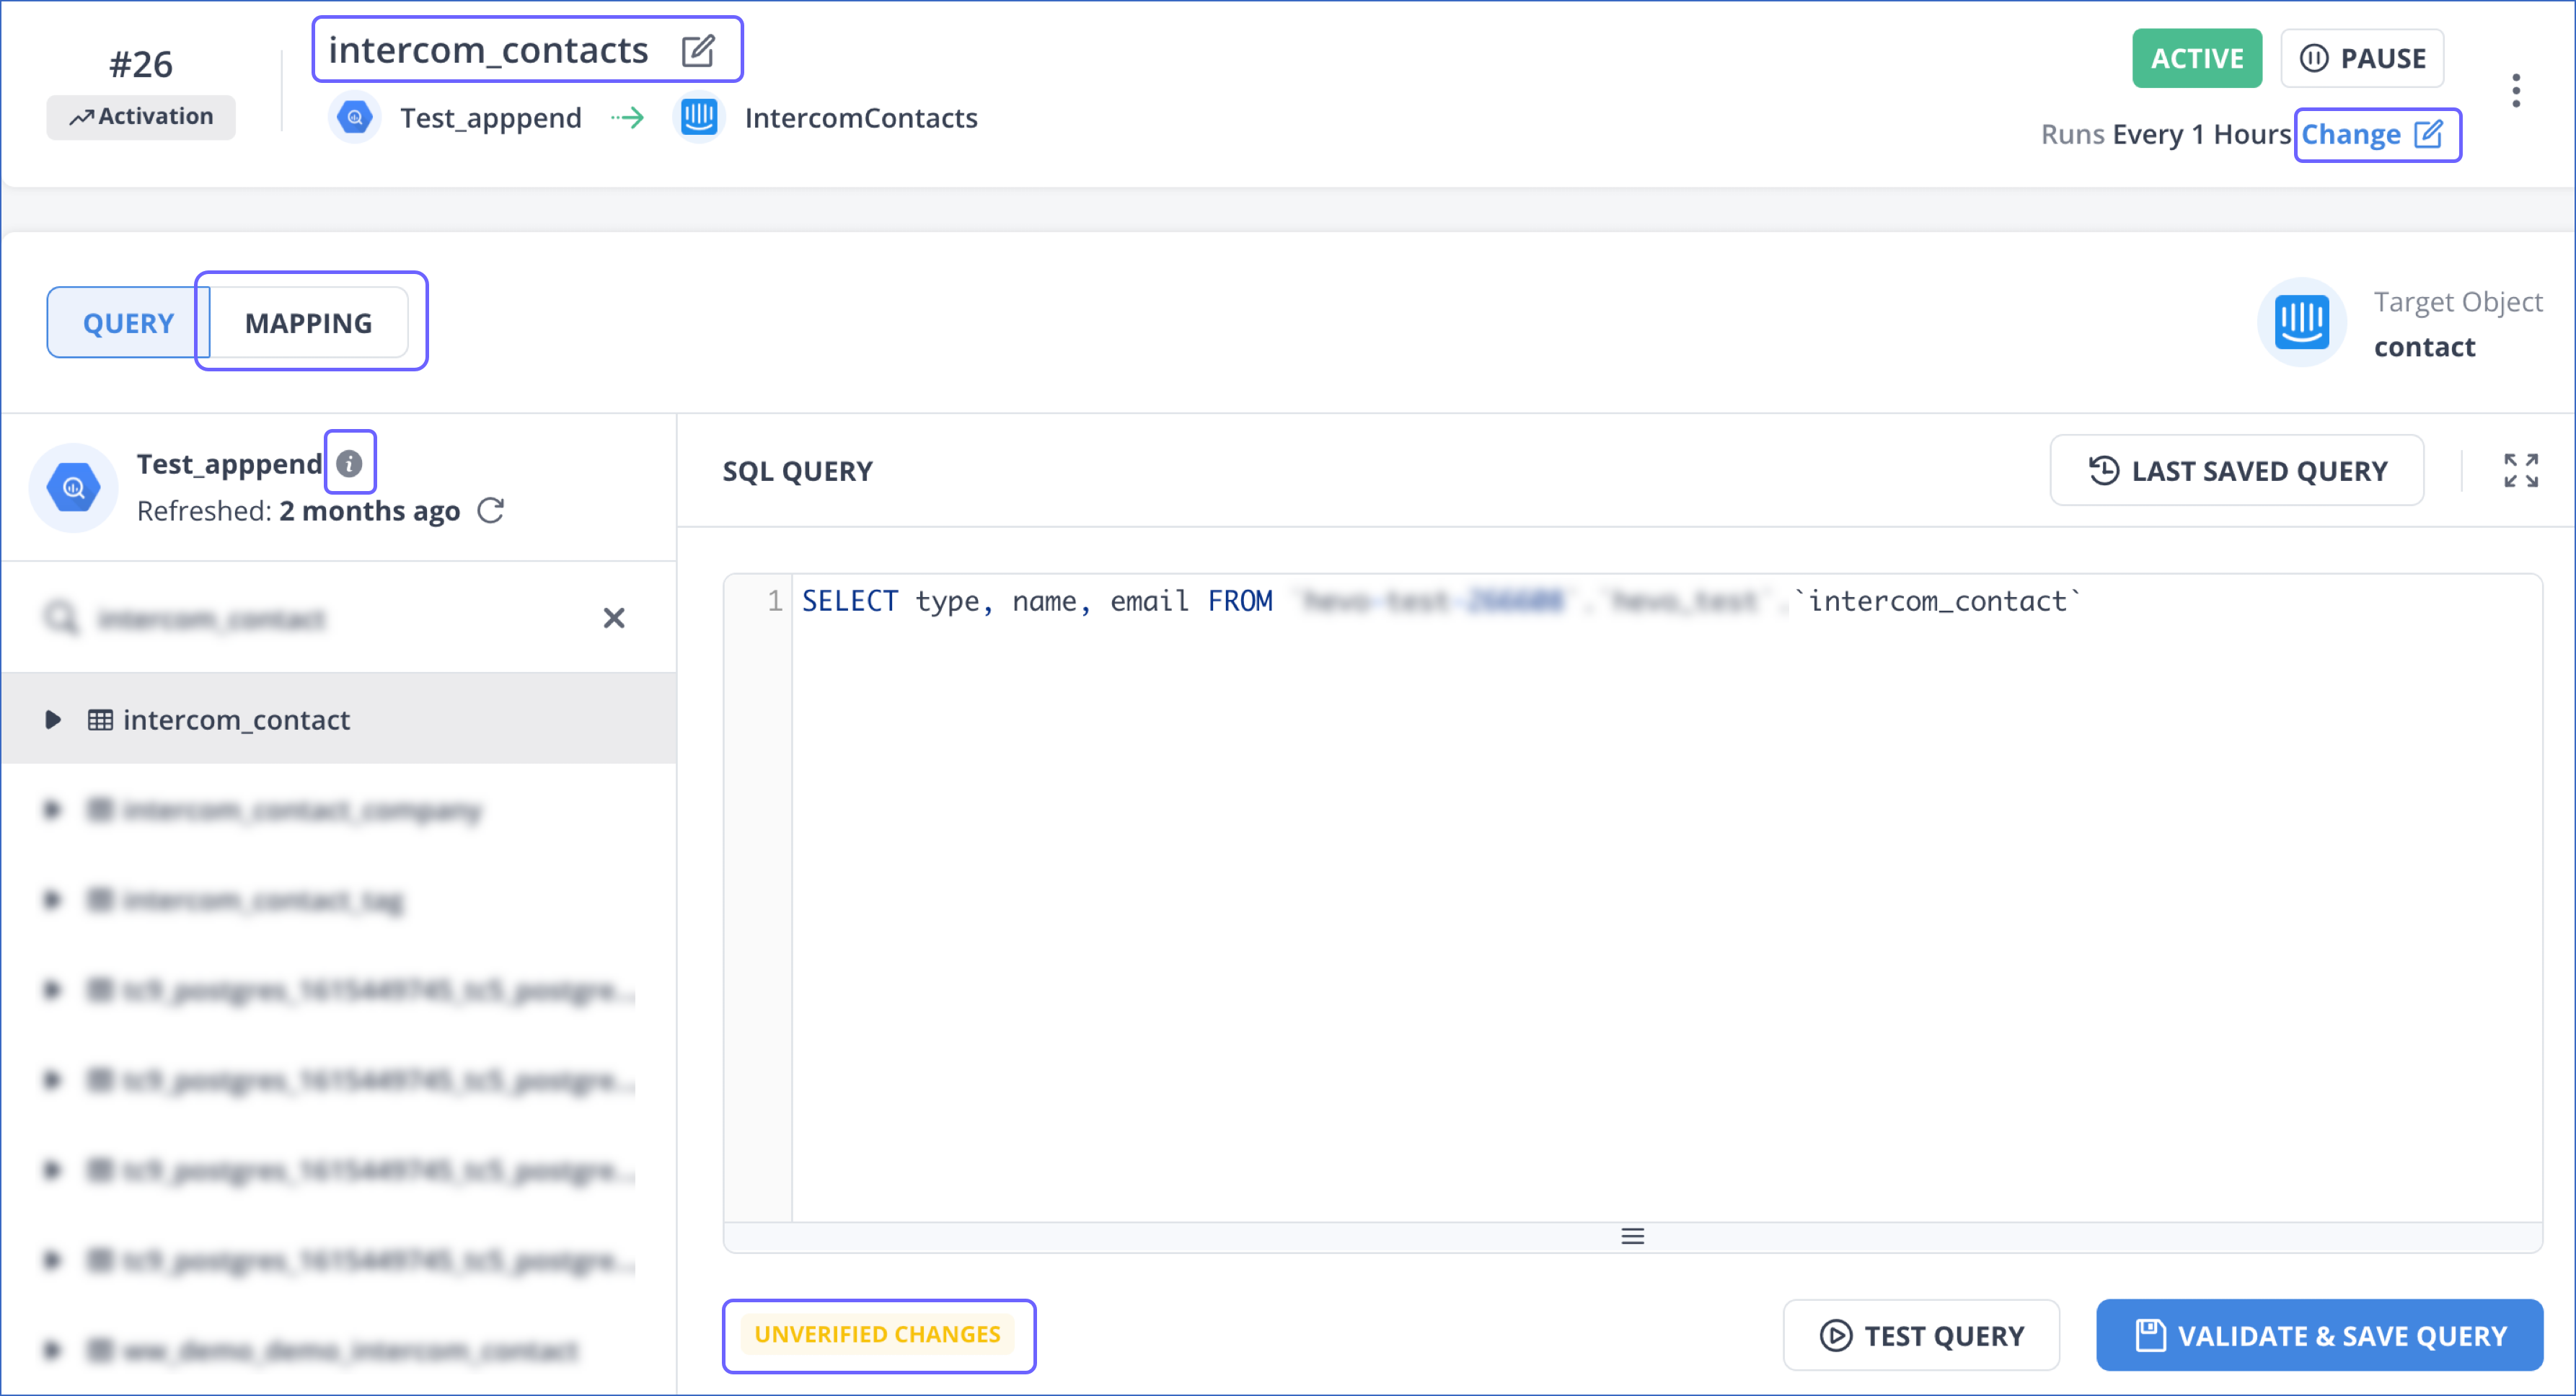The height and width of the screenshot is (1396, 2576).
Task: Open the three-dot more options menu
Action: pos(2515,91)
